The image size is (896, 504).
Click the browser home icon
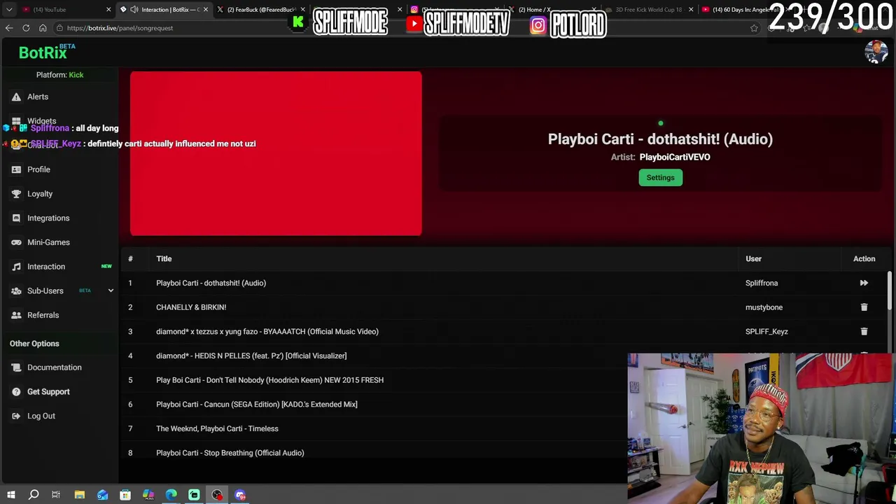[43, 28]
